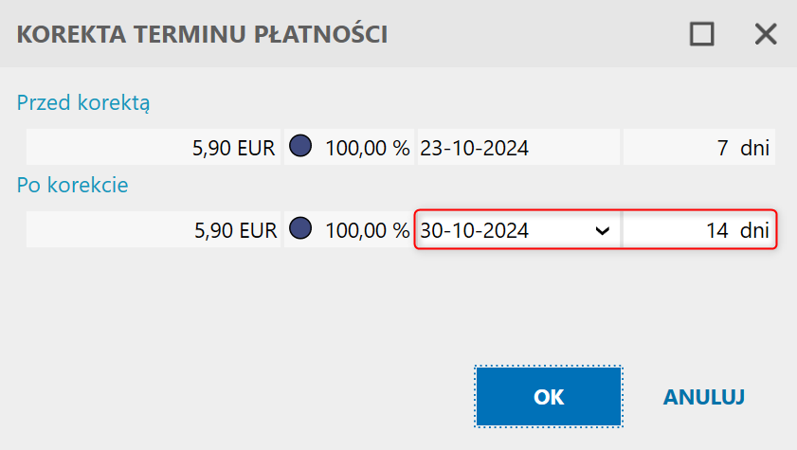Click 100,00 % in the Po korekcie row
This screenshot has height=450, width=797.
[367, 230]
